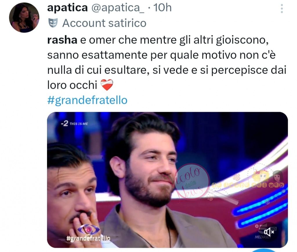297x252 pixels.
Task: Click the "-2 THIS IS ME" overlay
Action: [75, 124]
